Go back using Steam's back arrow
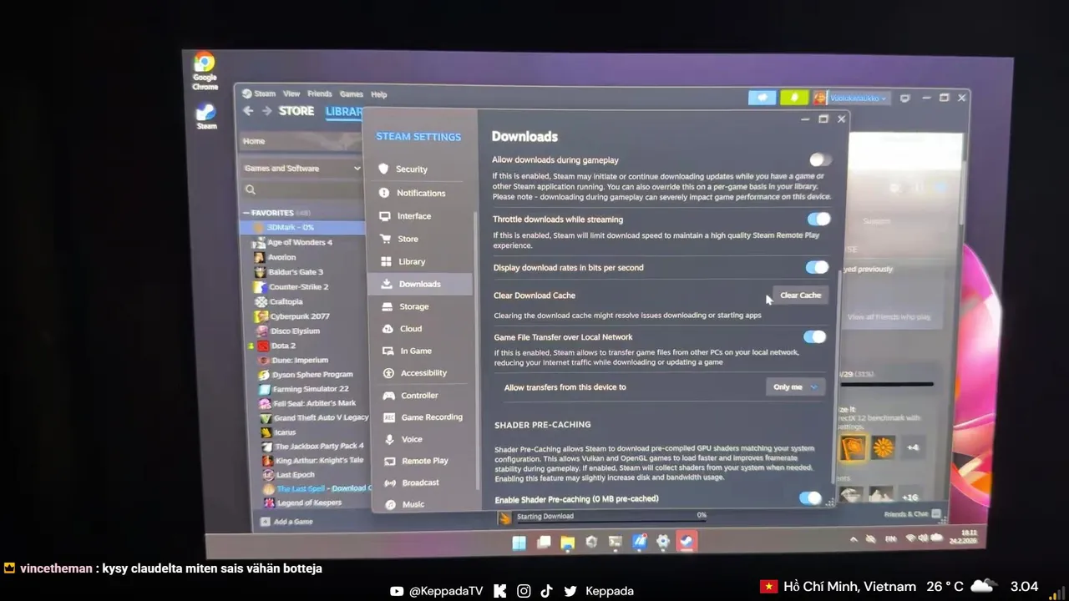Image resolution: width=1069 pixels, height=601 pixels. click(x=248, y=111)
